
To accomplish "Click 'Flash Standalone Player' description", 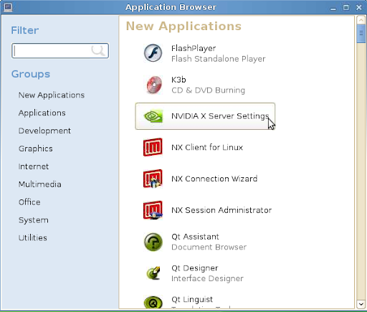I will click(218, 59).
